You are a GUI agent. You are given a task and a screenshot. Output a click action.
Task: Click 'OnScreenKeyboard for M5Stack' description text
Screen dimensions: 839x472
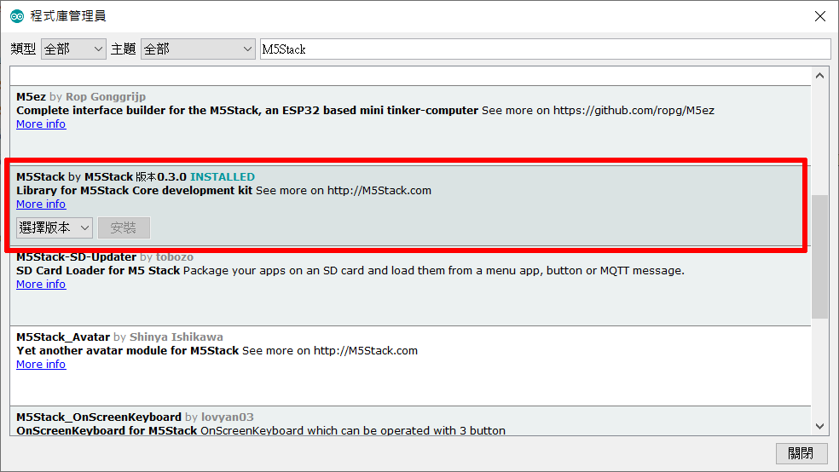(x=107, y=431)
